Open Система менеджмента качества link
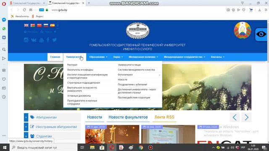 [136, 70]
